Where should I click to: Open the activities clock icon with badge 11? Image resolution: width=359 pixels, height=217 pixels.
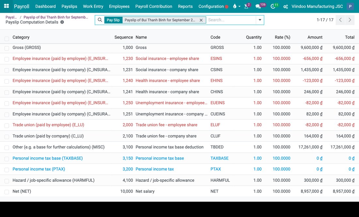click(x=273, y=7)
